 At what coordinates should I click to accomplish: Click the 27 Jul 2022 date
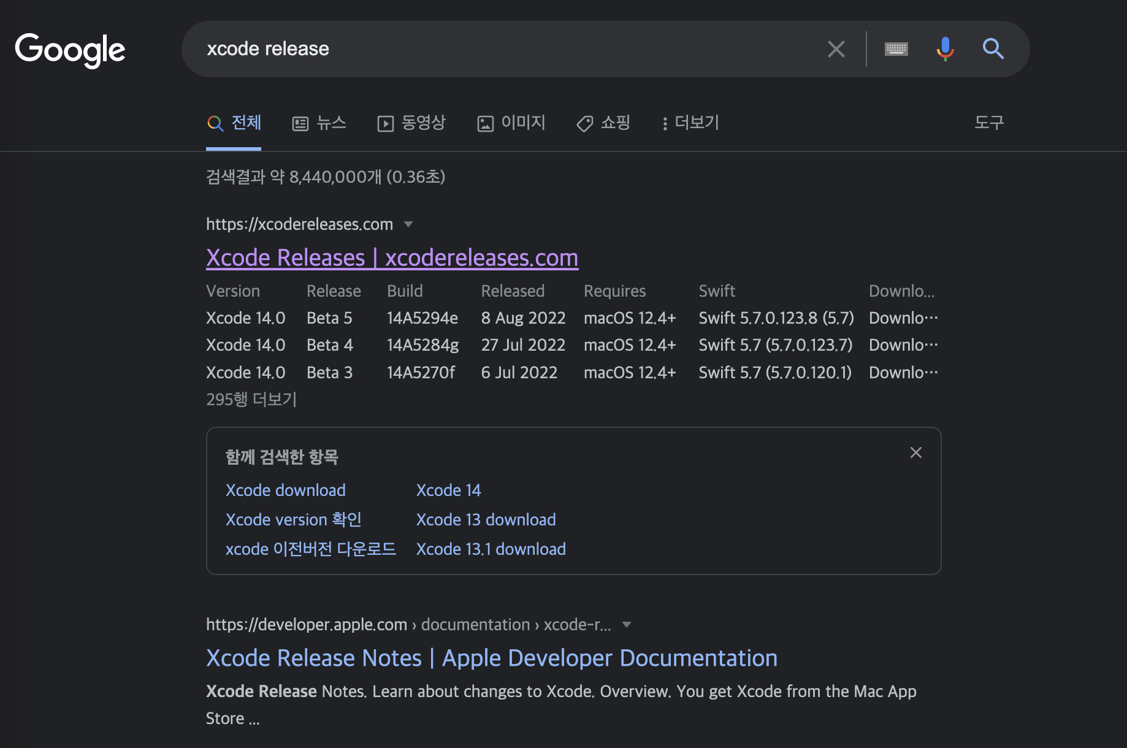[524, 345]
